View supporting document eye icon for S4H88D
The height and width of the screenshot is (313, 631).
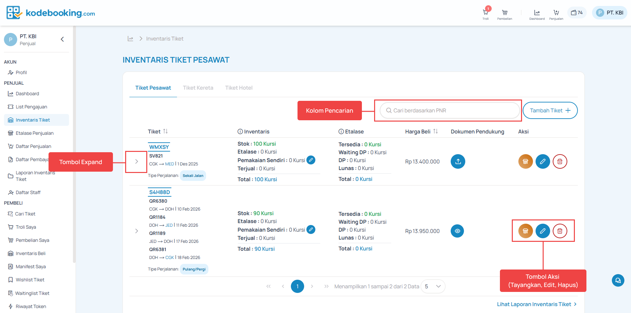pyautogui.click(x=457, y=231)
